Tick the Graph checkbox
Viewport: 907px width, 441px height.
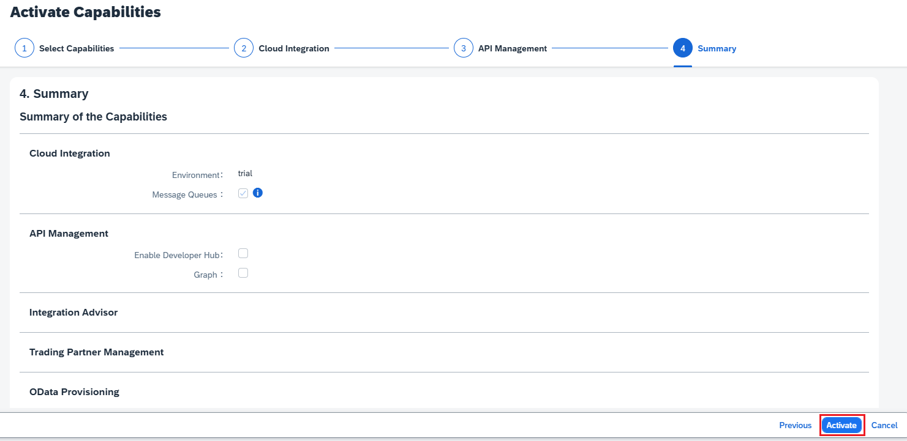click(243, 273)
